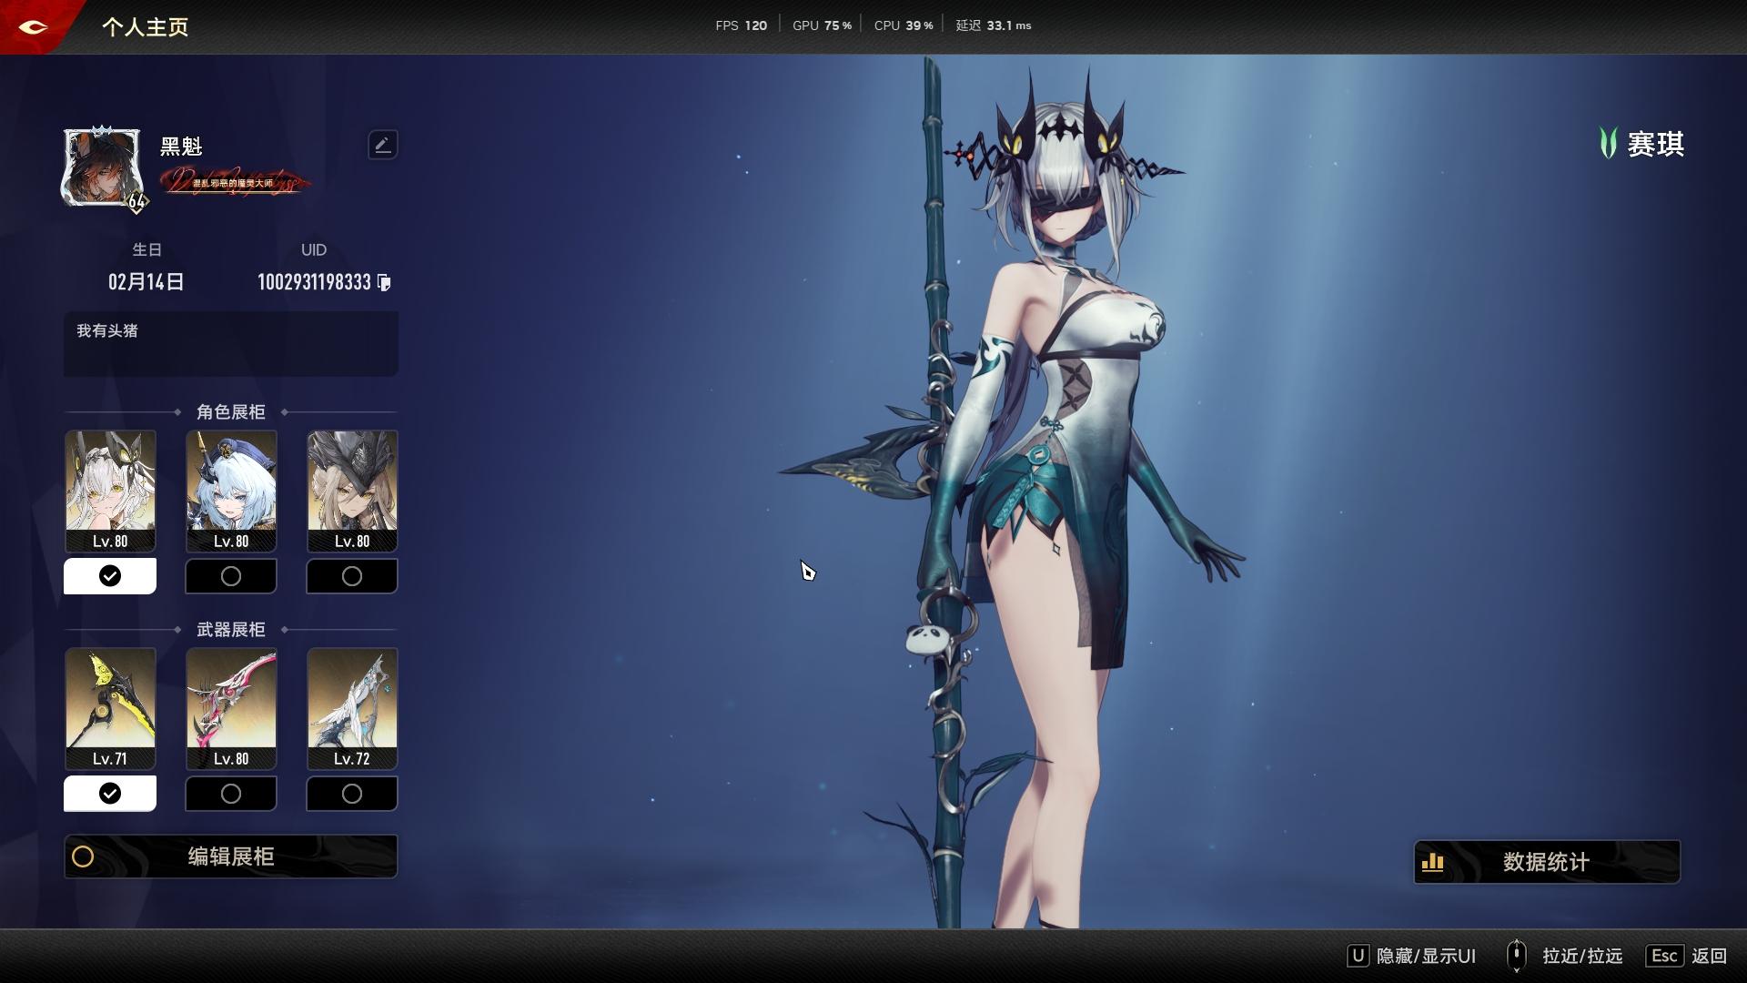Click the red back logo icon
This screenshot has width=1747, height=983.
coord(33,26)
